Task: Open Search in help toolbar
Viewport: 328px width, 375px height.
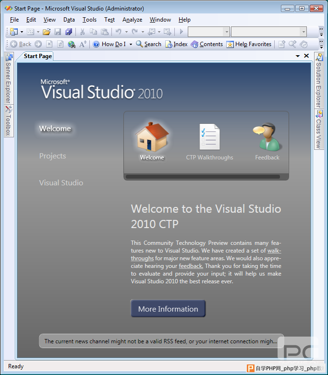Action: tap(148, 44)
